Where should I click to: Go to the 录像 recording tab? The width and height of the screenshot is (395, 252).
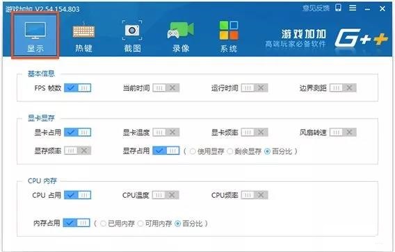click(181, 37)
